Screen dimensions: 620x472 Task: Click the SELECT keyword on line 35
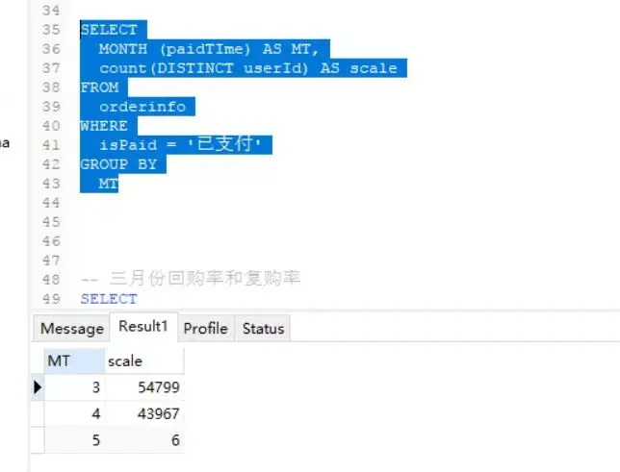click(109, 30)
